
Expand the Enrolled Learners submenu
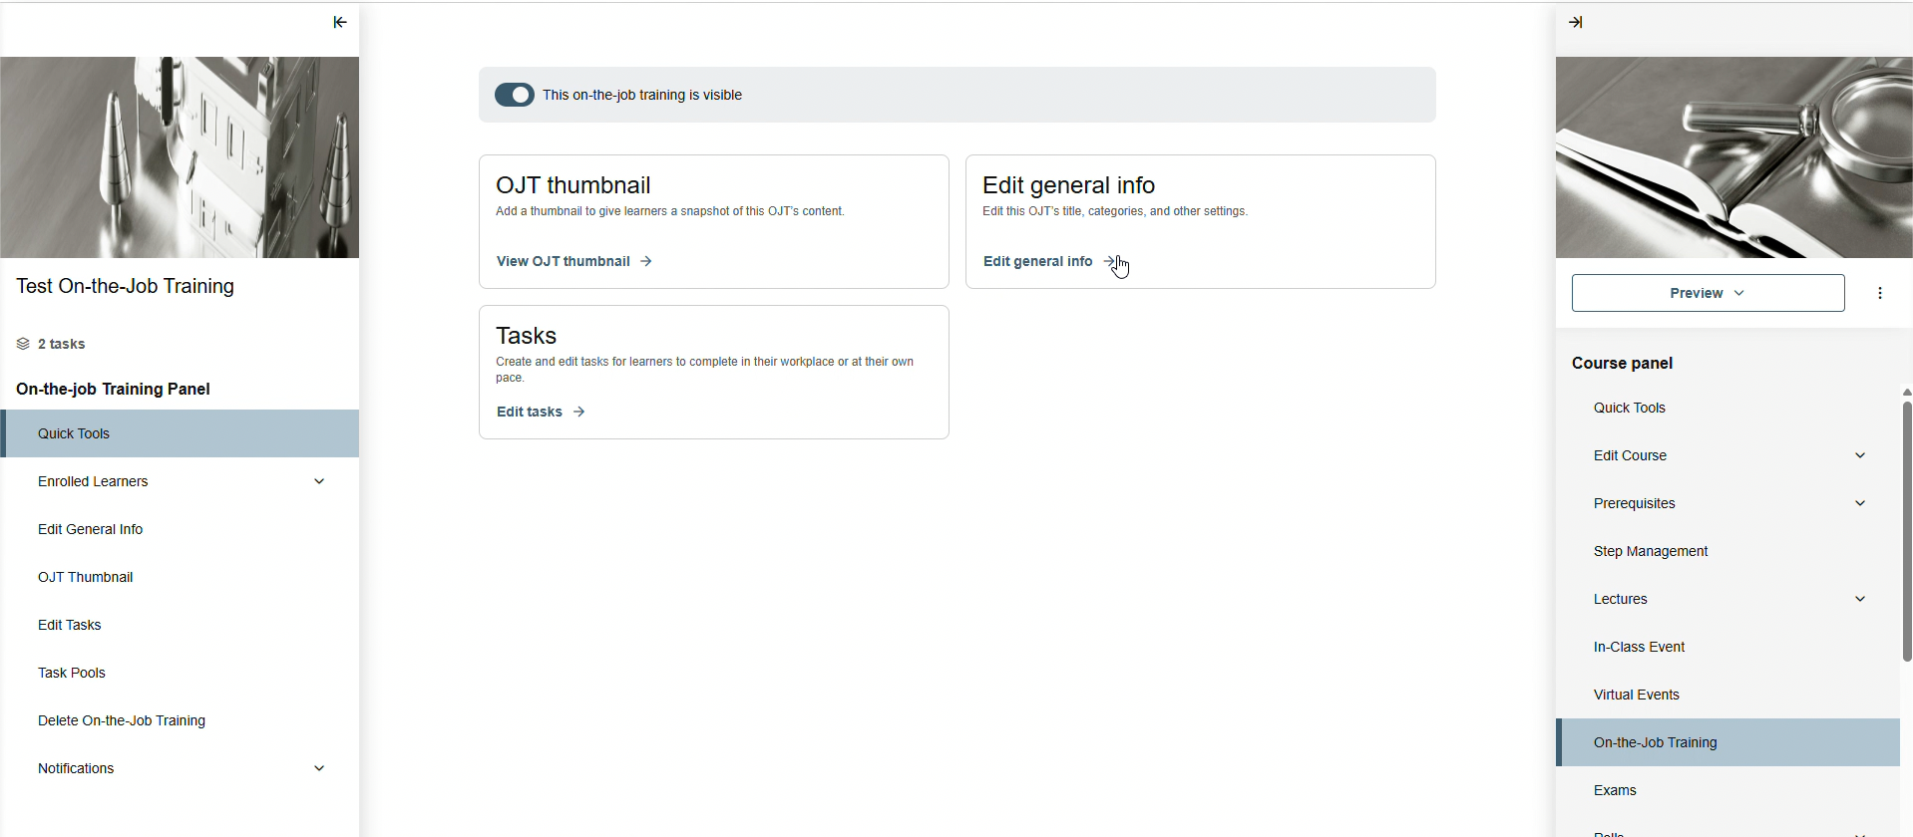tap(319, 481)
